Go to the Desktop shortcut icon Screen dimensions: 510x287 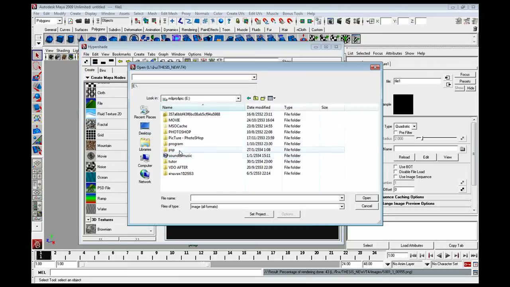145,128
